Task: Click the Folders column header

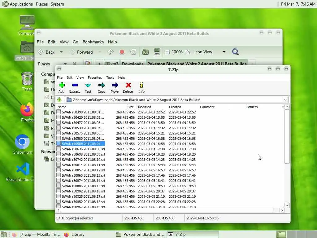Action: pyautogui.click(x=245, y=107)
